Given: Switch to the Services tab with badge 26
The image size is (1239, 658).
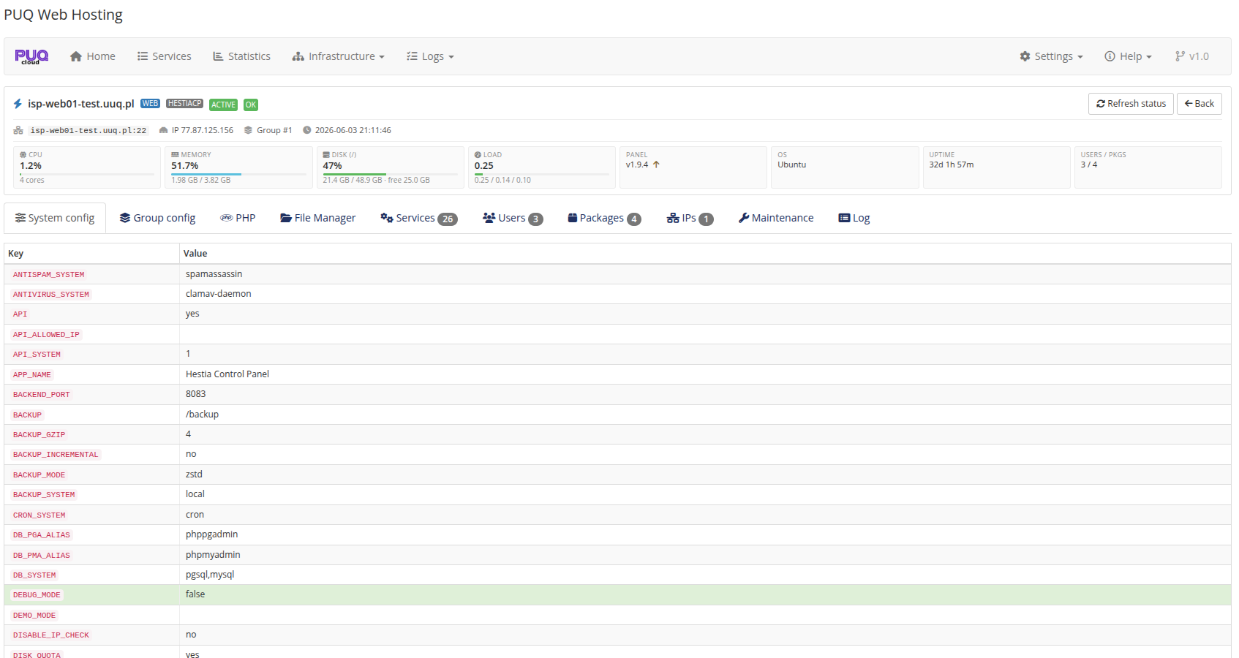Looking at the screenshot, I should click(x=419, y=218).
